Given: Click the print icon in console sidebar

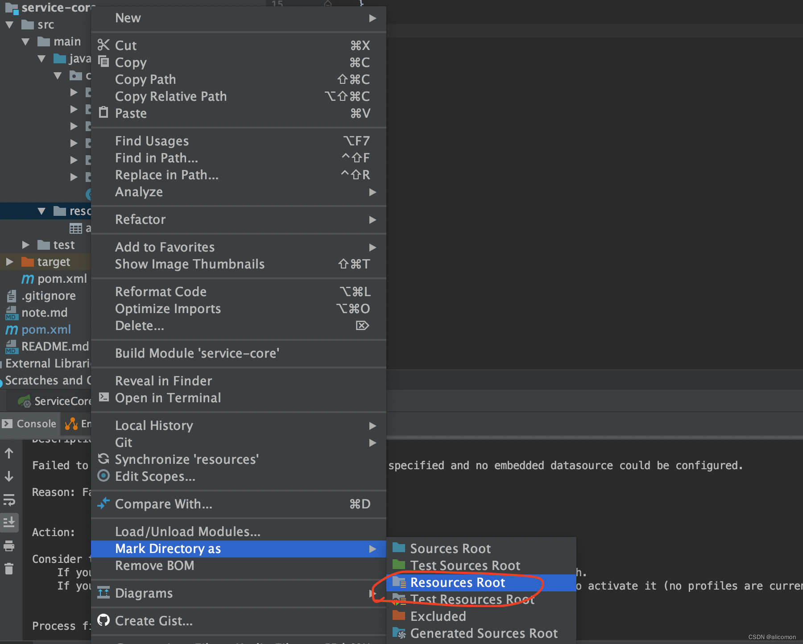Looking at the screenshot, I should pos(9,545).
